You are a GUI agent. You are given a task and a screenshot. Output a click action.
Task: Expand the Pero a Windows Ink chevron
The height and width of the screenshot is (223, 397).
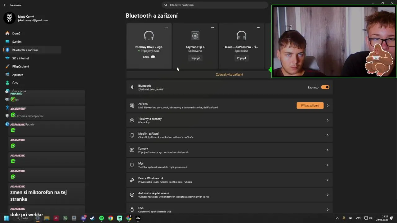(x=328, y=180)
